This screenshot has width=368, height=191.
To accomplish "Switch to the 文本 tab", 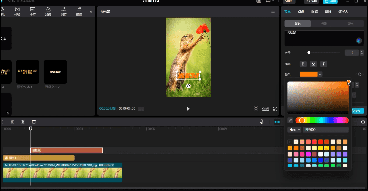I will pos(287,11).
